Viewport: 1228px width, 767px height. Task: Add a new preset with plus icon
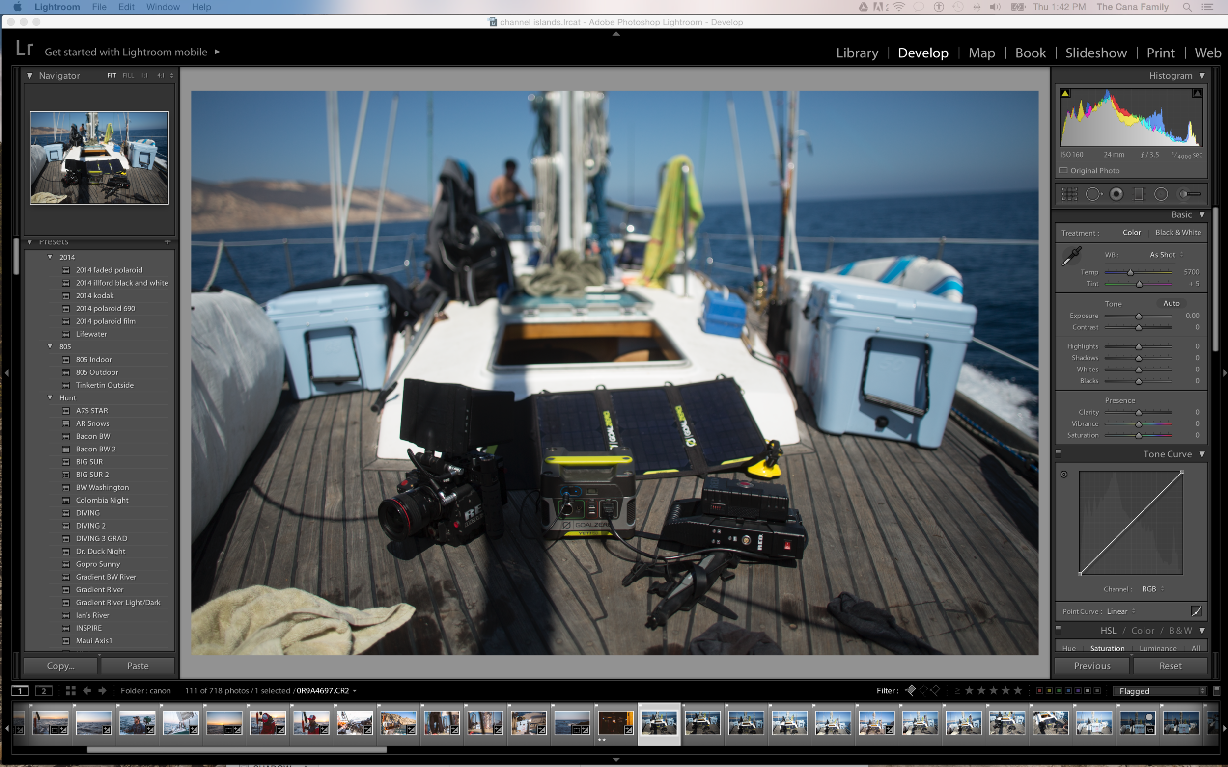pyautogui.click(x=167, y=242)
